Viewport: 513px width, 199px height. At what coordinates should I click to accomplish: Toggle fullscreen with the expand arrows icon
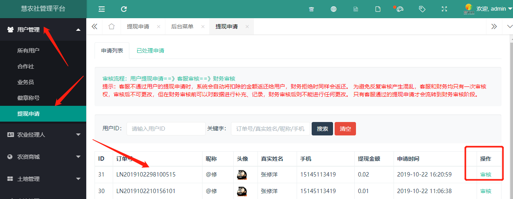[444, 9]
